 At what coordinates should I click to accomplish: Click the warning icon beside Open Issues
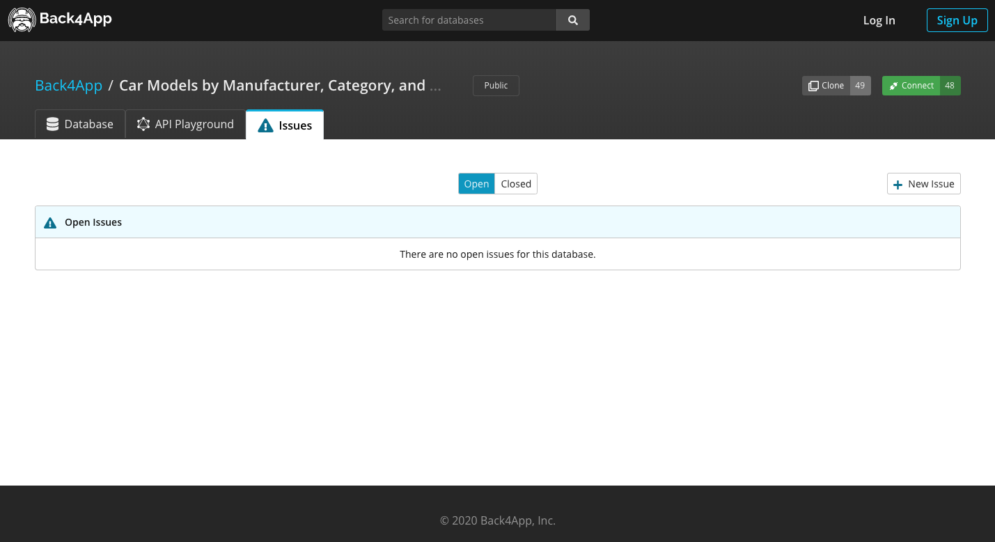click(x=50, y=223)
